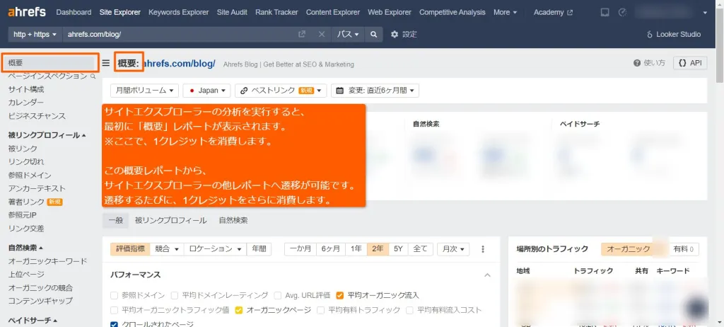Set time range to 全て

[x=420, y=249]
